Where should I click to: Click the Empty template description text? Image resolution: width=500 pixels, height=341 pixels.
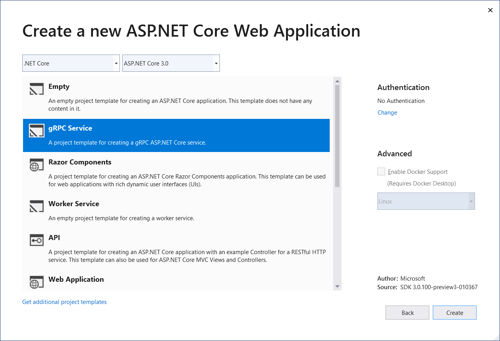pos(180,105)
